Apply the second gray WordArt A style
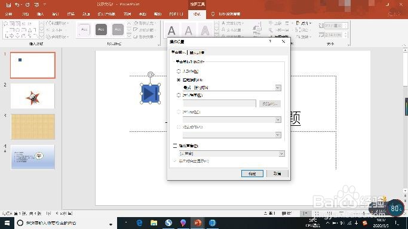Viewport: 408px width, 229px height. coord(188,30)
